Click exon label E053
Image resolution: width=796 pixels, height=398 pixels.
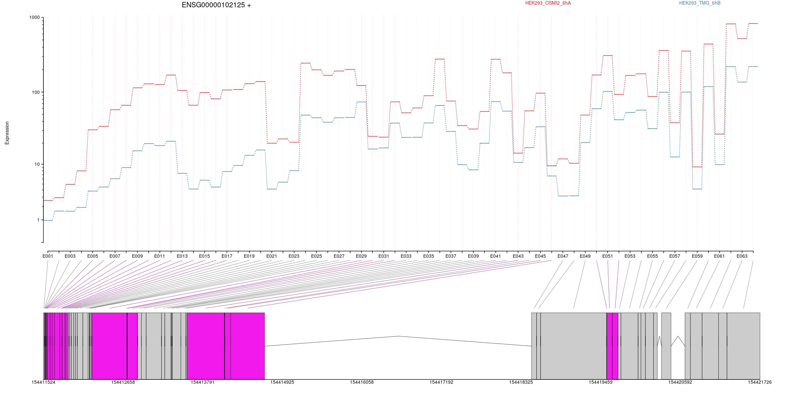tap(630, 256)
